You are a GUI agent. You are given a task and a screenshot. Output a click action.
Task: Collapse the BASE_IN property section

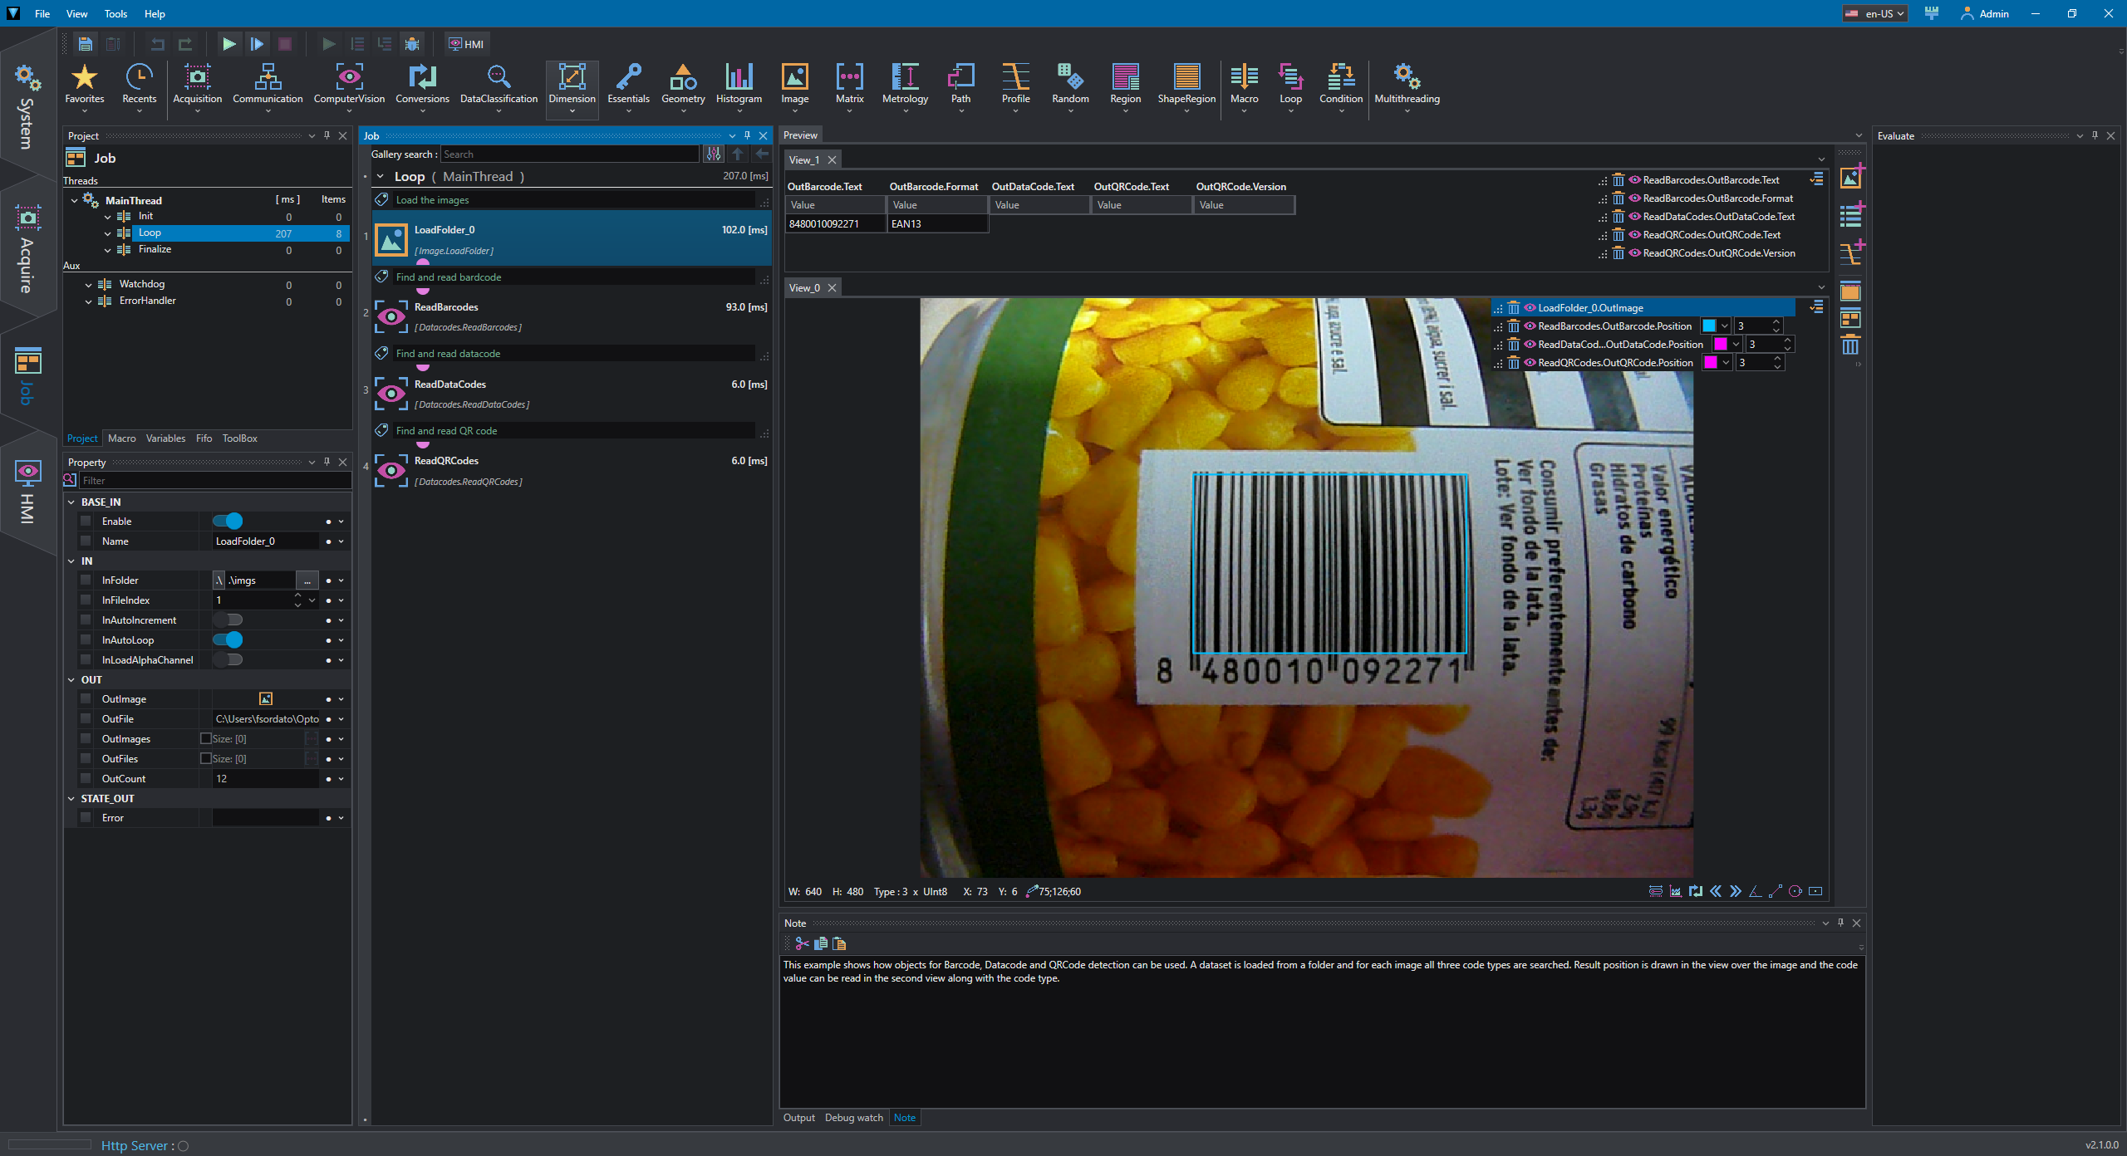click(x=71, y=502)
